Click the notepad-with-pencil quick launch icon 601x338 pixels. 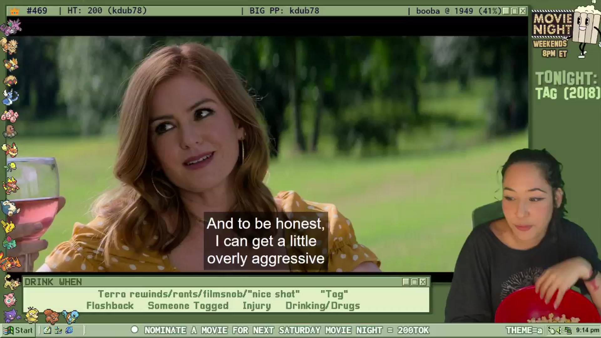click(x=47, y=330)
